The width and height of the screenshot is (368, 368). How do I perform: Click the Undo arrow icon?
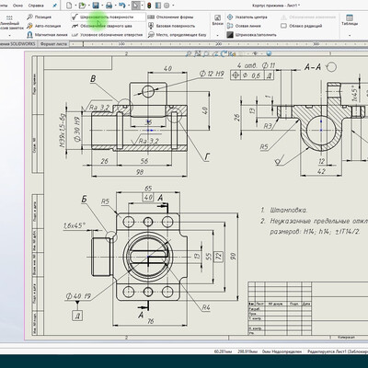coord(122,6)
